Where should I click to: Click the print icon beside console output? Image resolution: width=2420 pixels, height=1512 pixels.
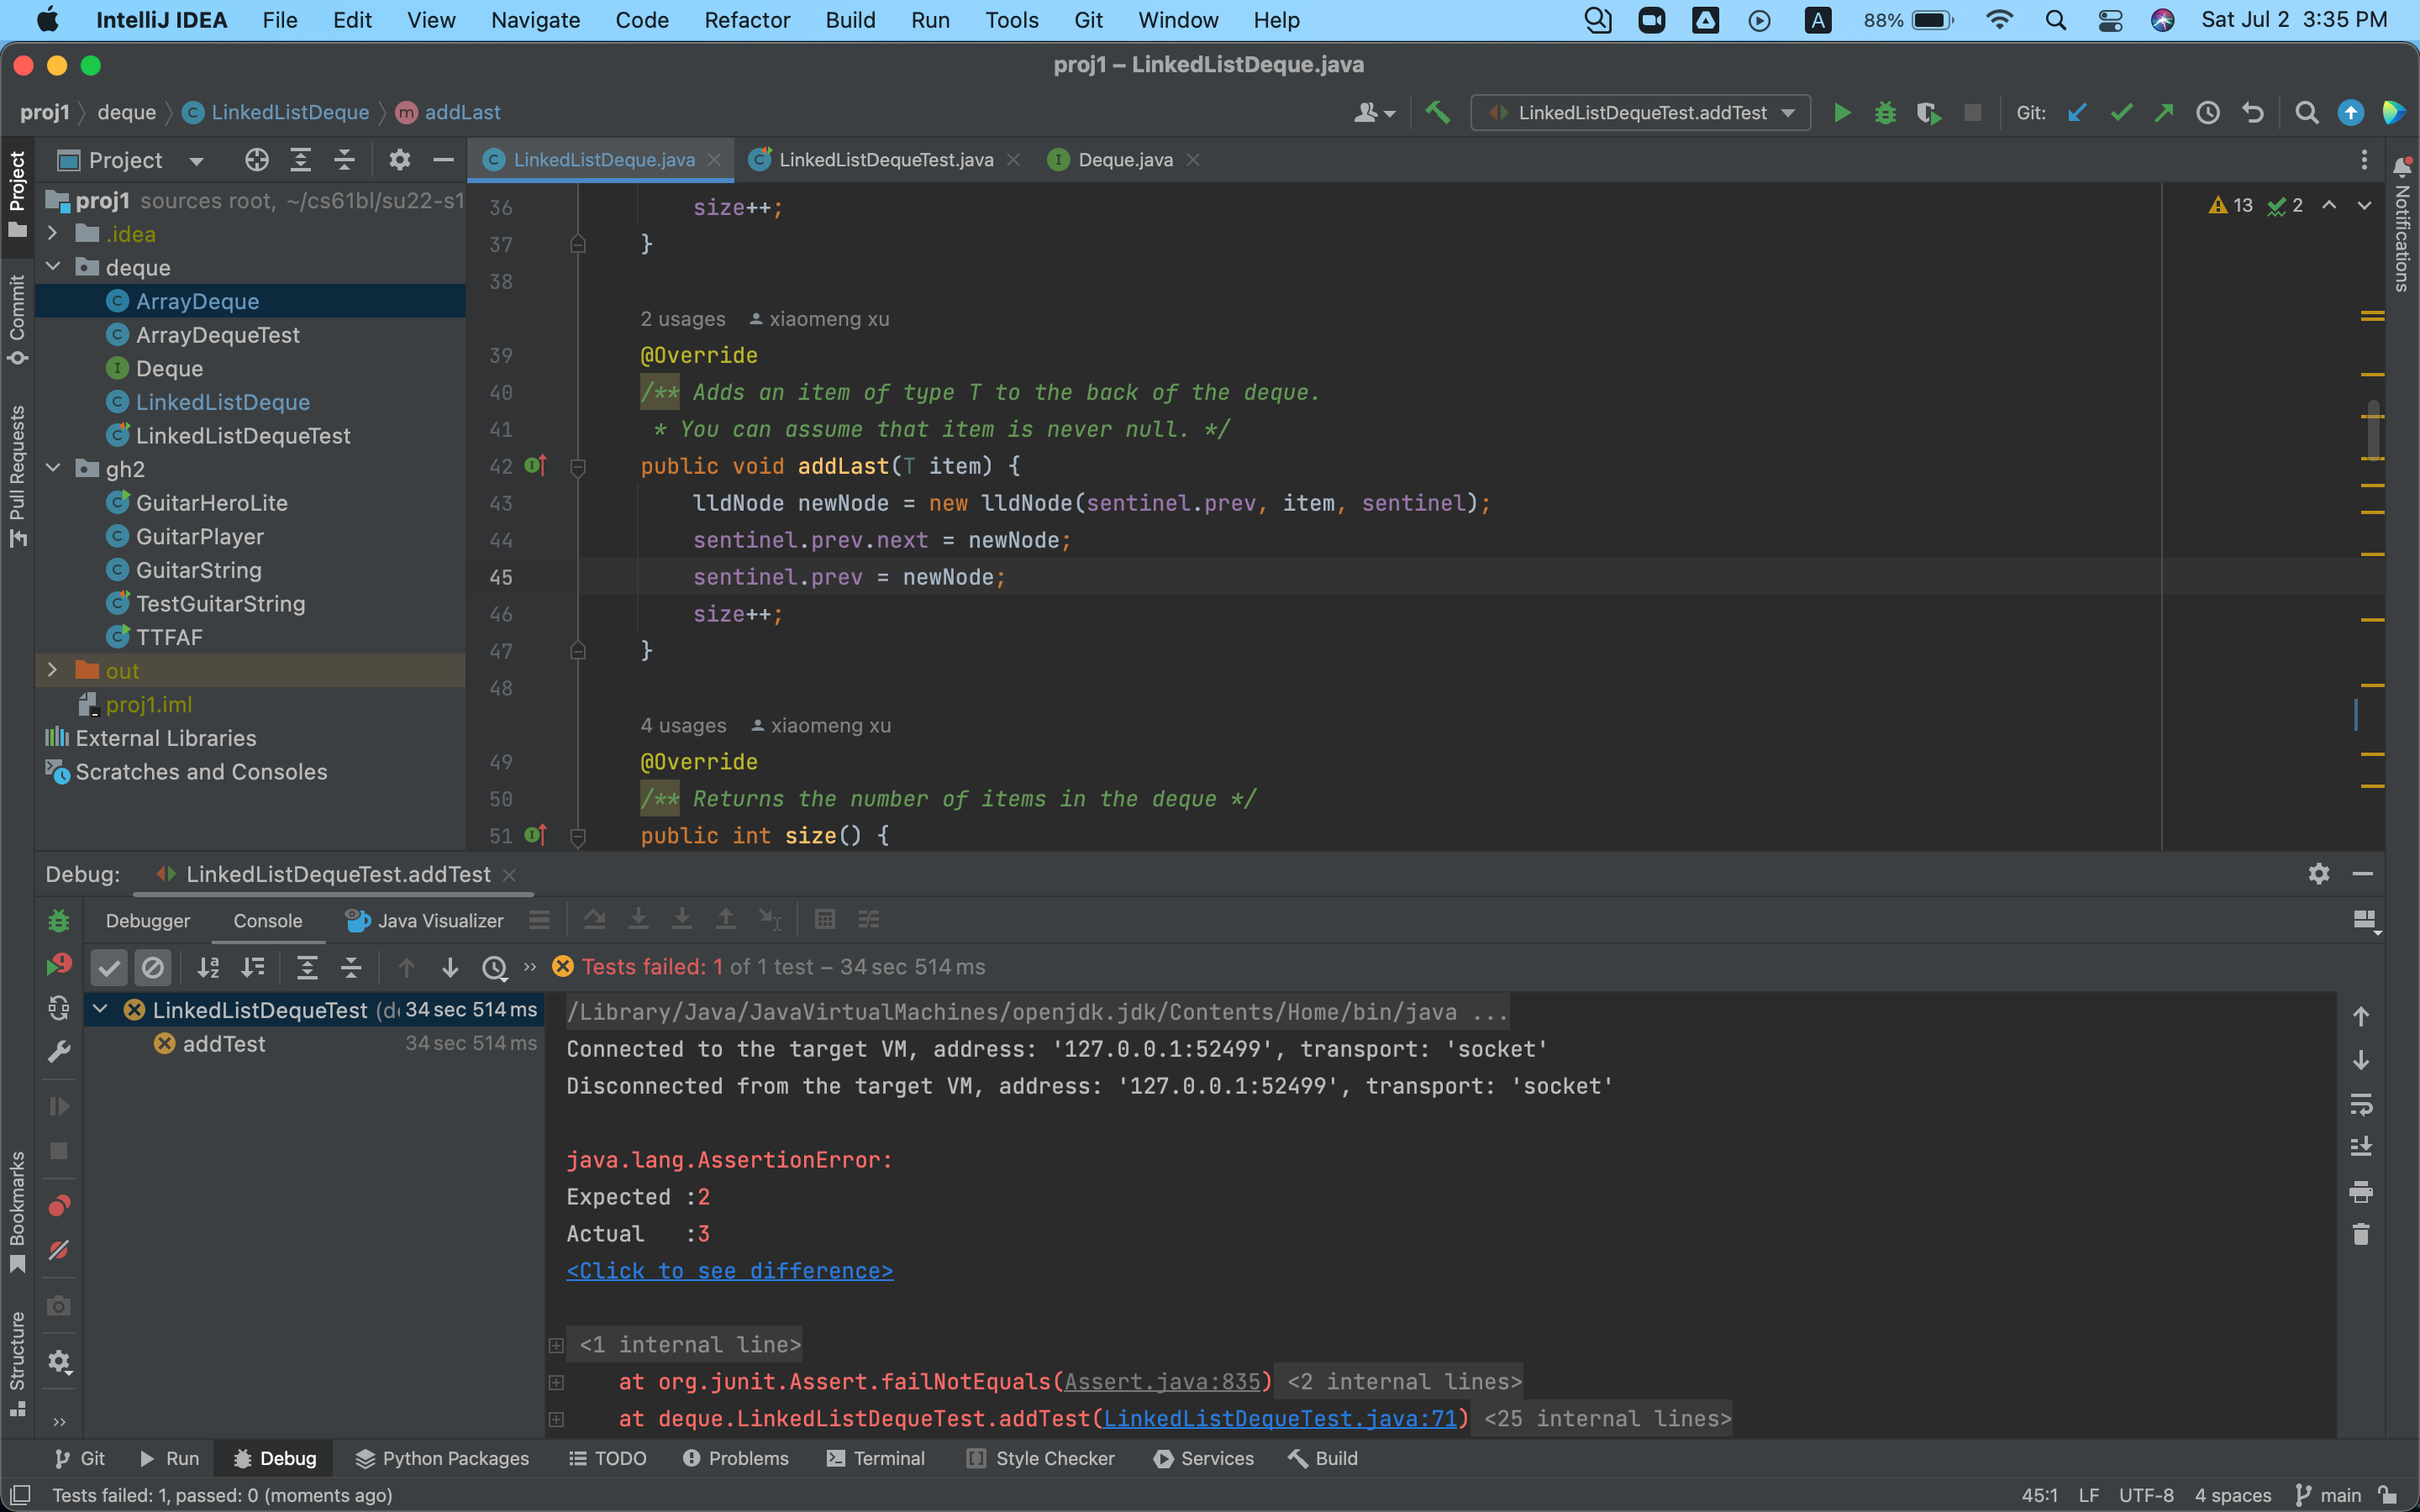coord(2361,1192)
